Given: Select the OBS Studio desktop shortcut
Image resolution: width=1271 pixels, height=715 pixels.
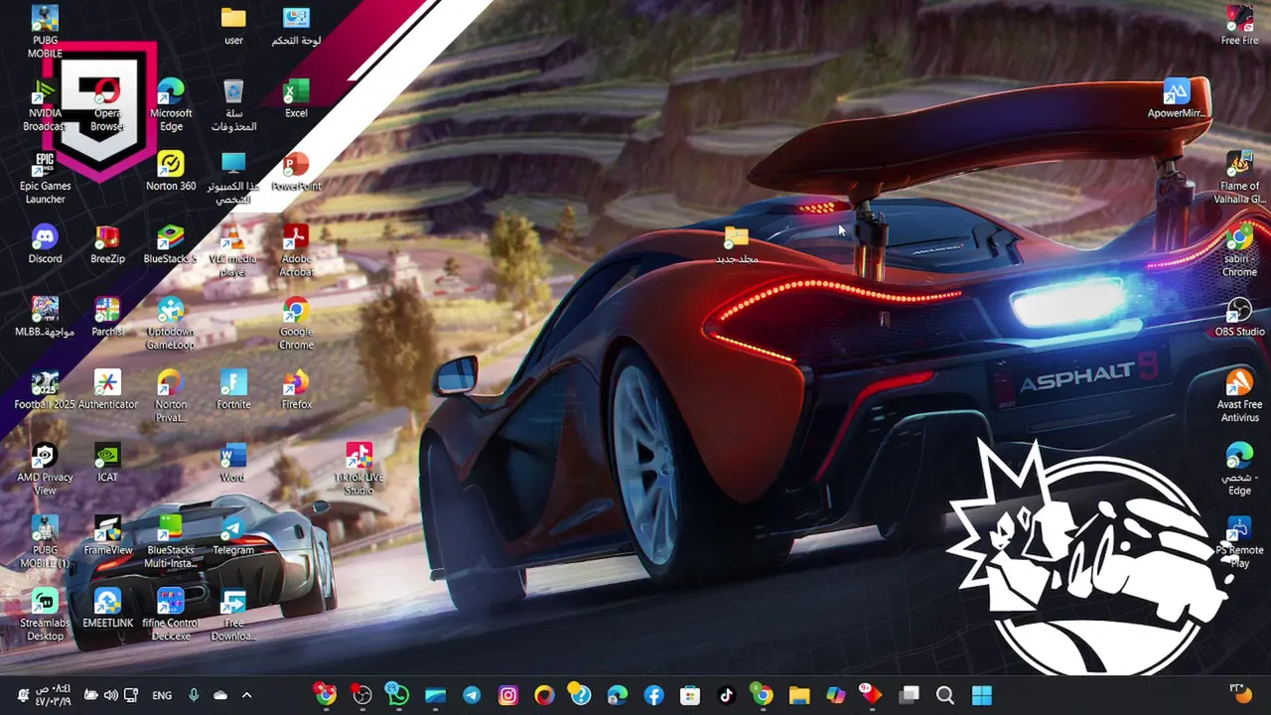Looking at the screenshot, I should point(1239,317).
